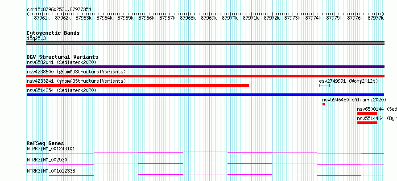Screen dimensions: 397x181
Task: Open nsv4238600 (gnomADStructuralVariants) label
Action: click(x=76, y=72)
